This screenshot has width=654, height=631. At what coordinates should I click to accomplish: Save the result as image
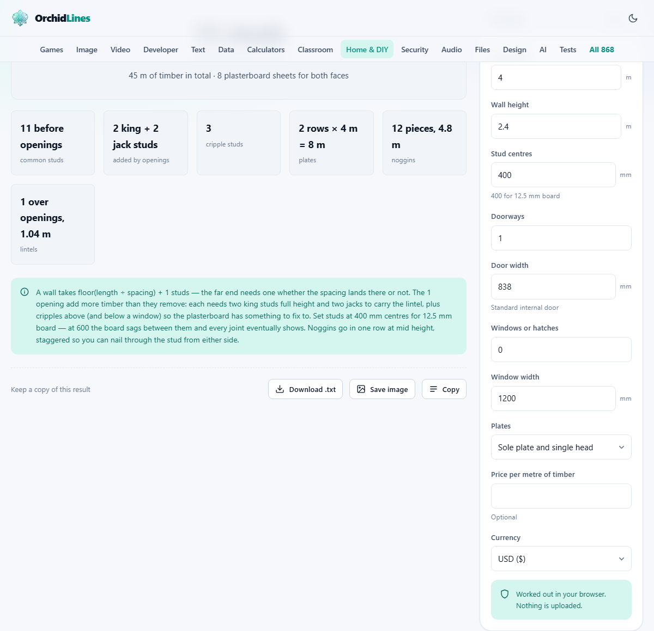[382, 389]
